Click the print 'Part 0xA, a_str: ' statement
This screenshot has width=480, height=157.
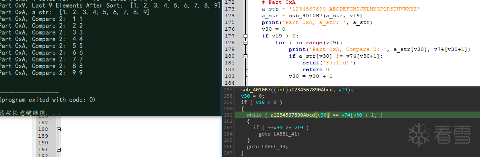(x=317, y=23)
